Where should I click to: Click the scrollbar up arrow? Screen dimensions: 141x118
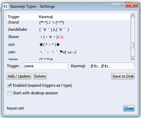point(133,16)
